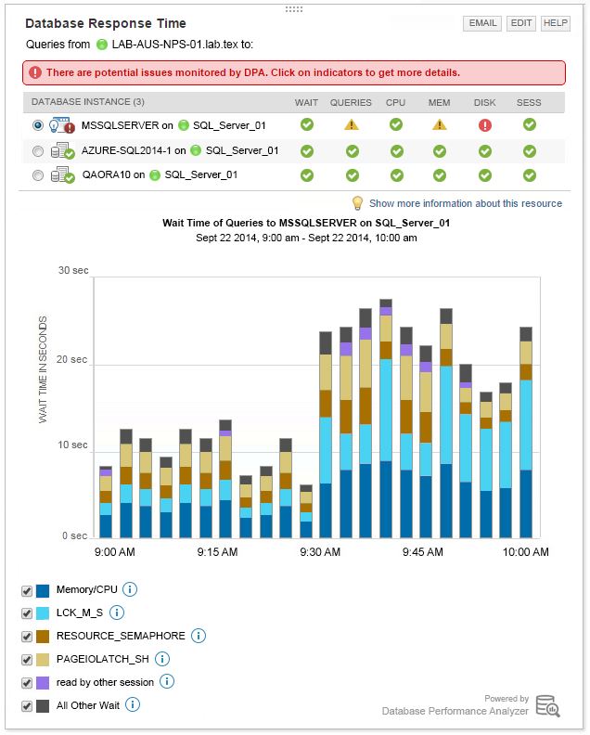Click the PAGEIOLATCH_SH info icon
Screen dimensions: 590x735
click(x=162, y=659)
